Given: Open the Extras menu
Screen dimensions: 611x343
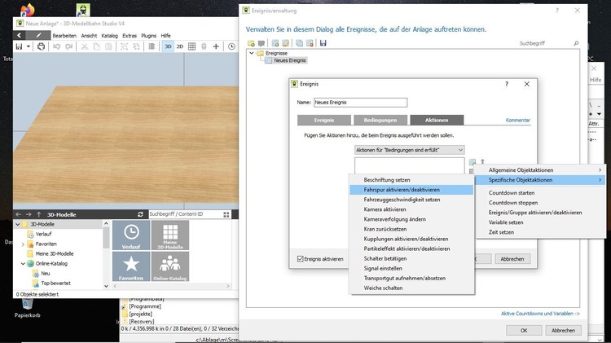Looking at the screenshot, I should point(130,36).
